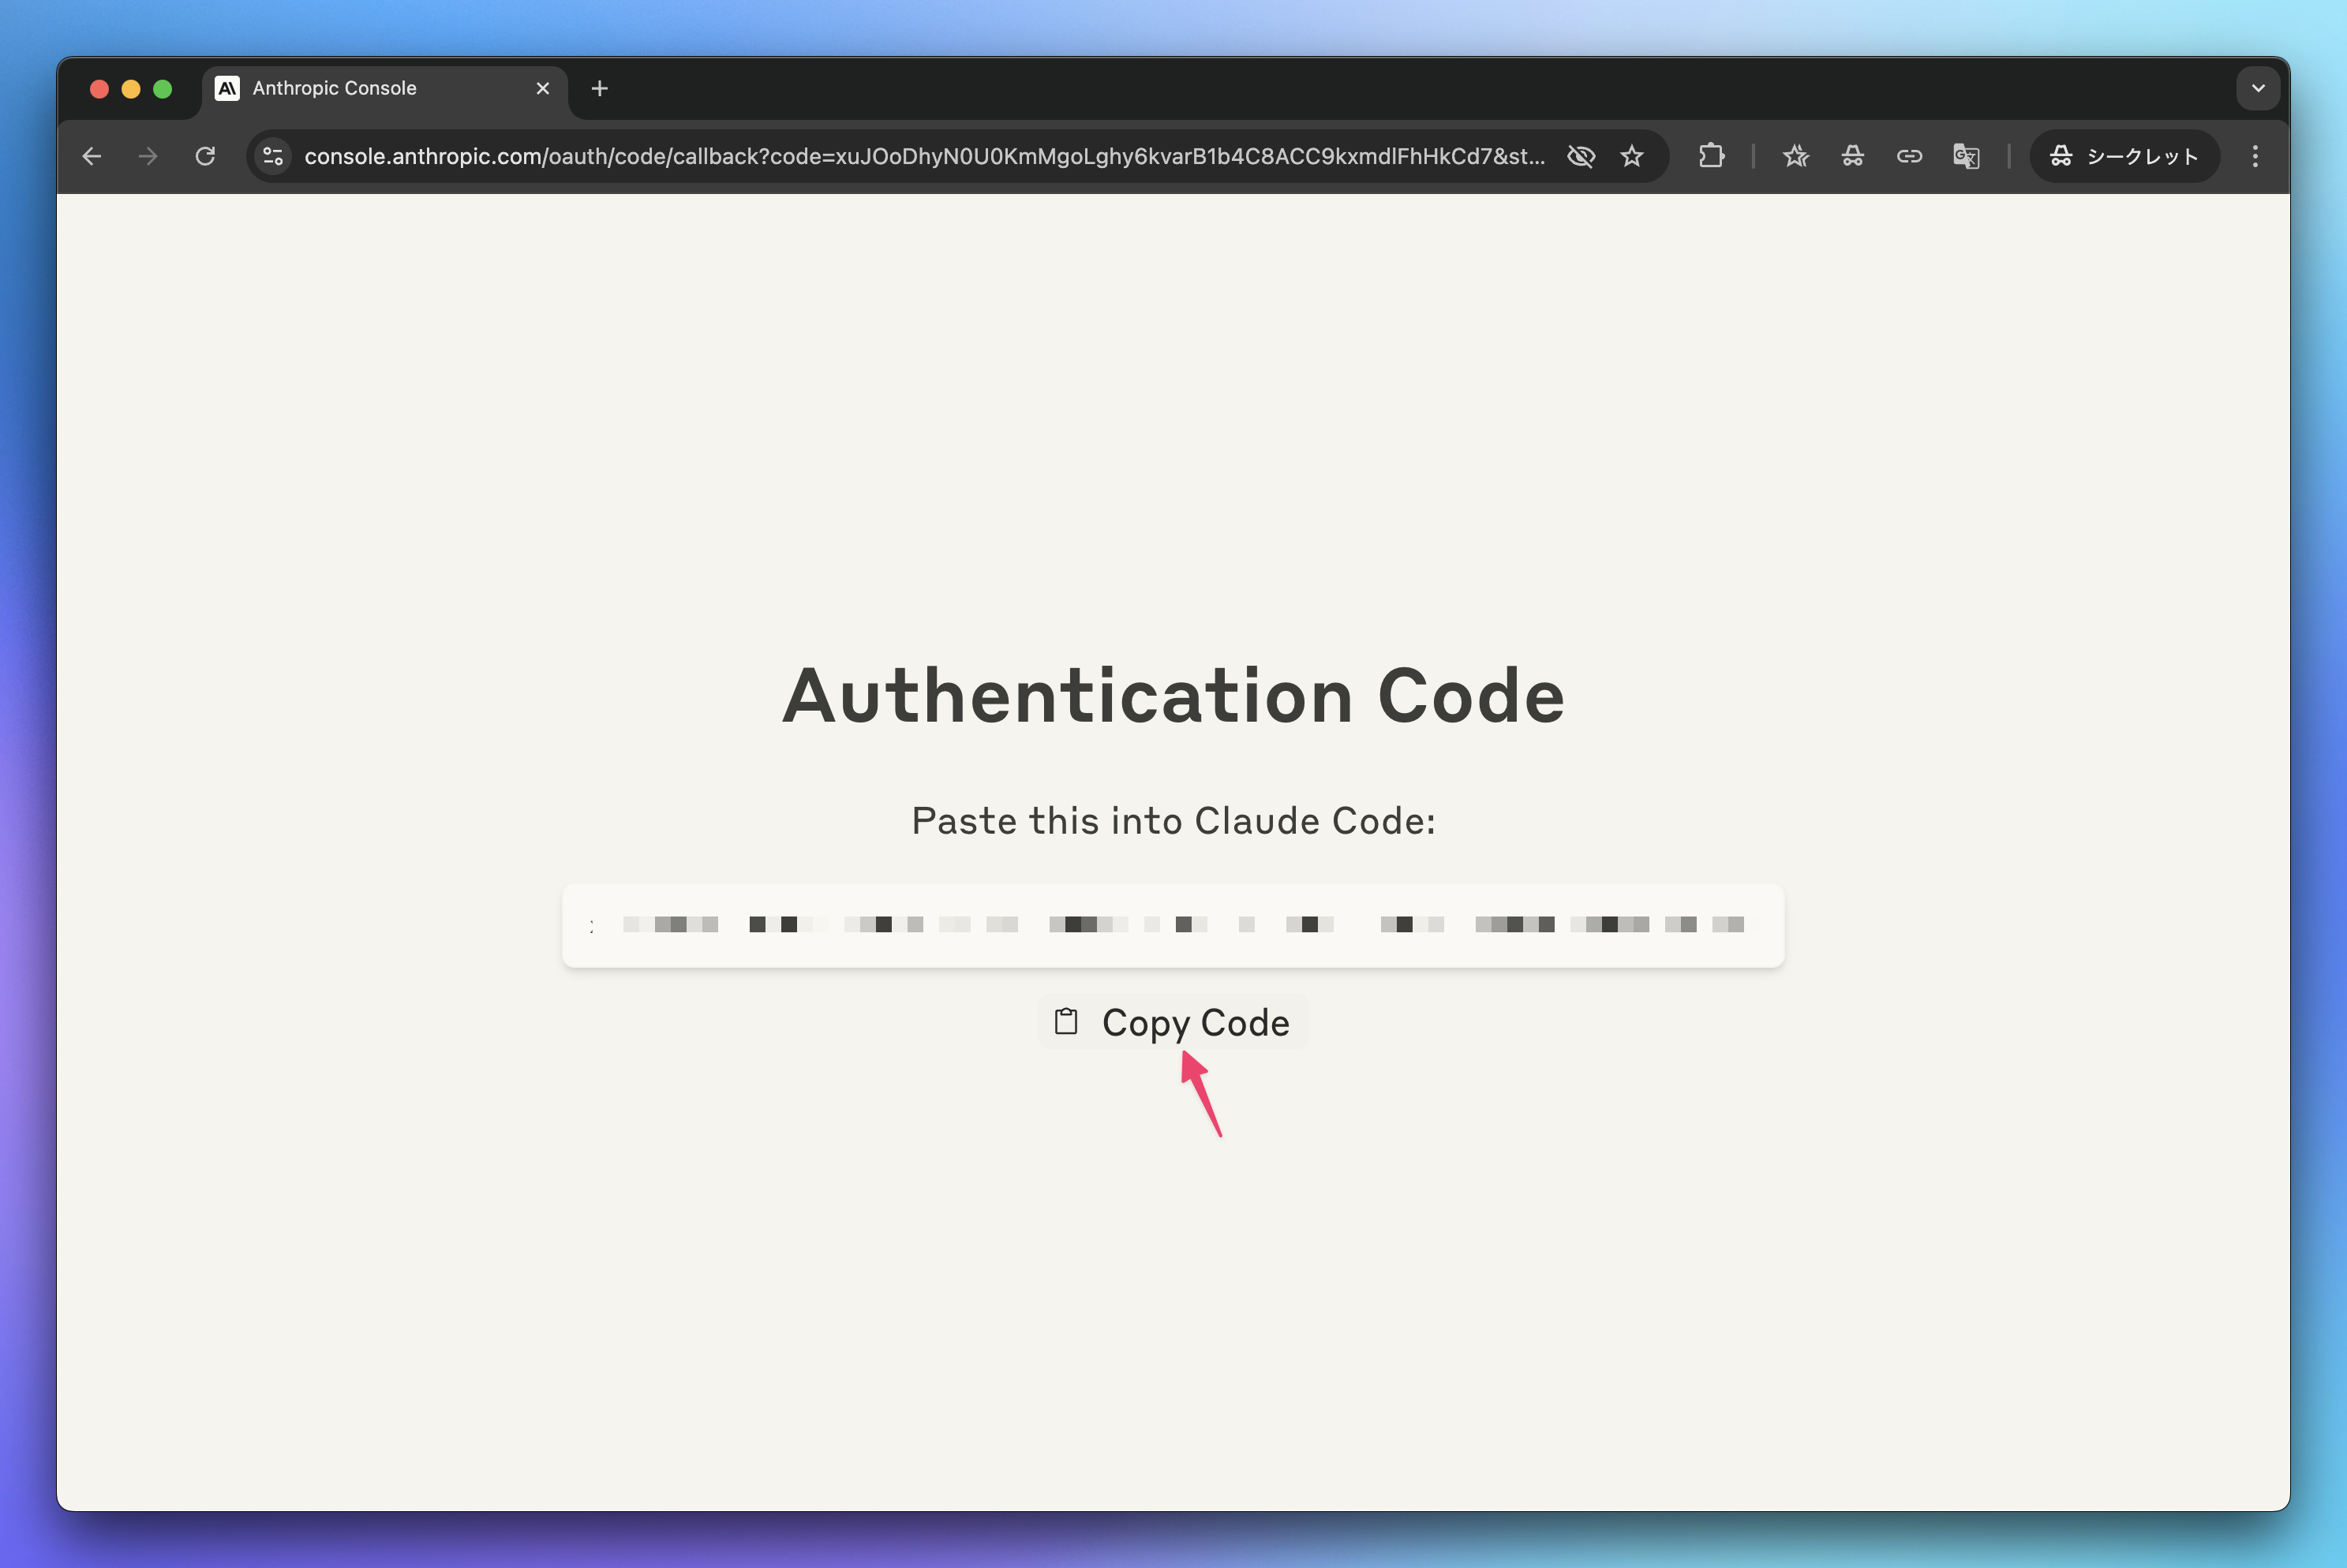The height and width of the screenshot is (1568, 2347).
Task: Click the link chain extension icon
Action: click(1909, 156)
